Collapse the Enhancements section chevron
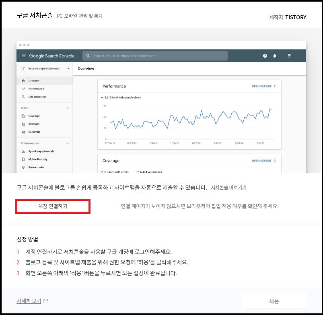 coord(68,143)
